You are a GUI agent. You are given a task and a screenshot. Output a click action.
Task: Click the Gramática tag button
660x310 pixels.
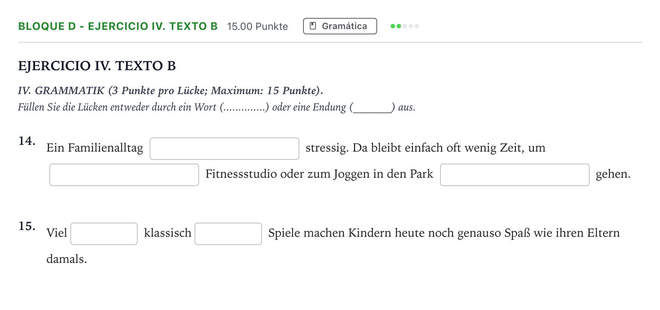(x=340, y=26)
